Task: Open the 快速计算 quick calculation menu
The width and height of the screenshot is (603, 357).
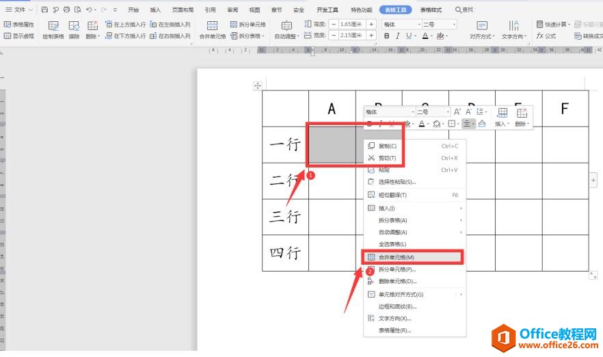Action: 553,24
